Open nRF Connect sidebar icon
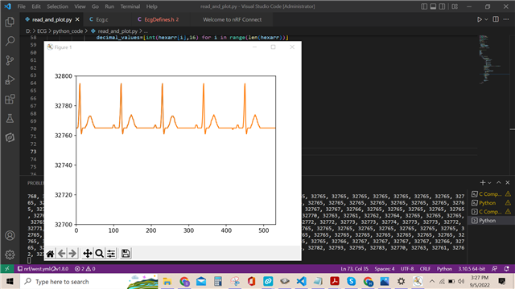This screenshot has width=515, height=289. [10, 137]
